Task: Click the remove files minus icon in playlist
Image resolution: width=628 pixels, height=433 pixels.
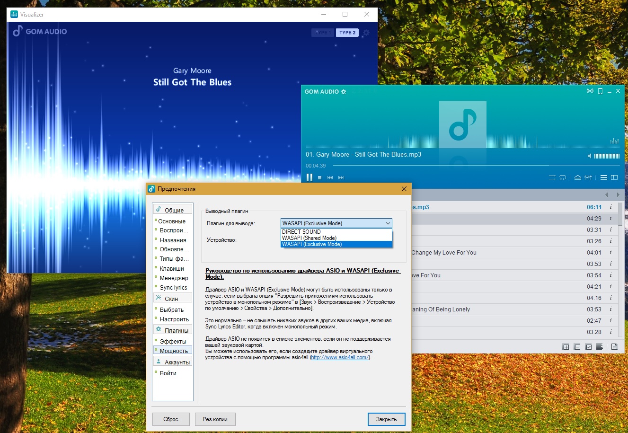Action: [577, 347]
